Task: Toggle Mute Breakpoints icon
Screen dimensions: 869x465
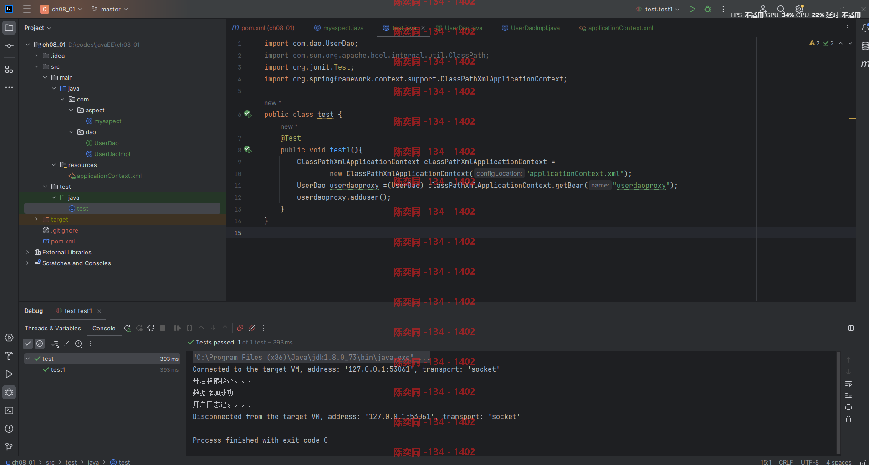Action: (x=252, y=328)
